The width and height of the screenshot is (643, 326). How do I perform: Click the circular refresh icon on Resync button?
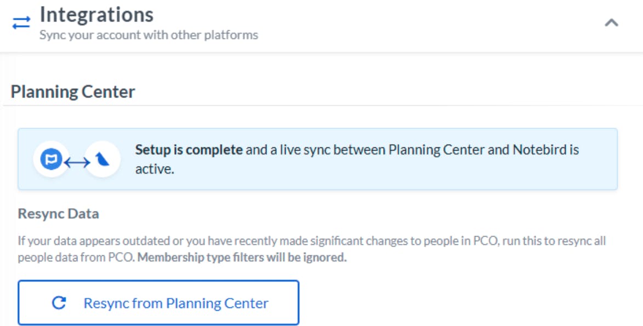pos(59,303)
